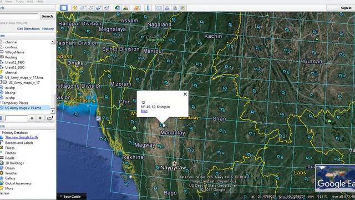Move selected place up with arrow button
Image resolution: width=355 pixels, height=200 pixels.
click(x=32, y=118)
